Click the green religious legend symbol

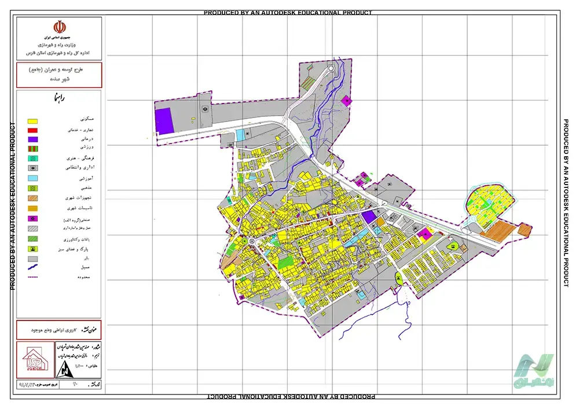[x=33, y=188]
